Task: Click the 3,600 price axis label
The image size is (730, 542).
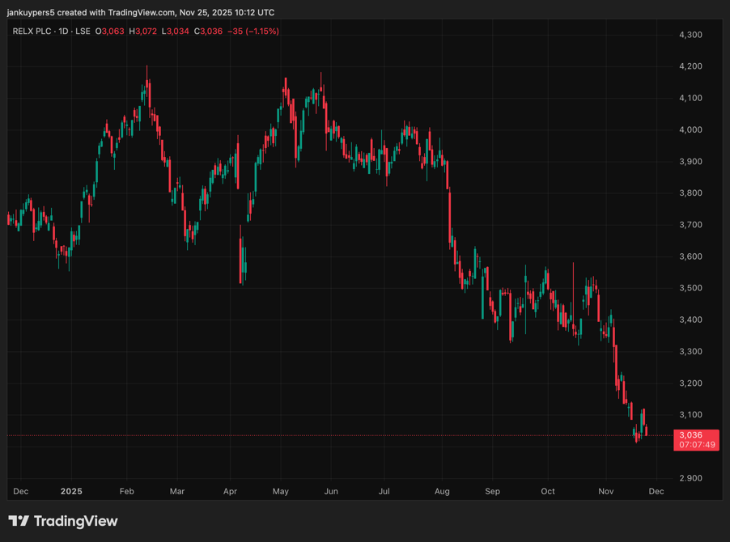Action: (690, 256)
